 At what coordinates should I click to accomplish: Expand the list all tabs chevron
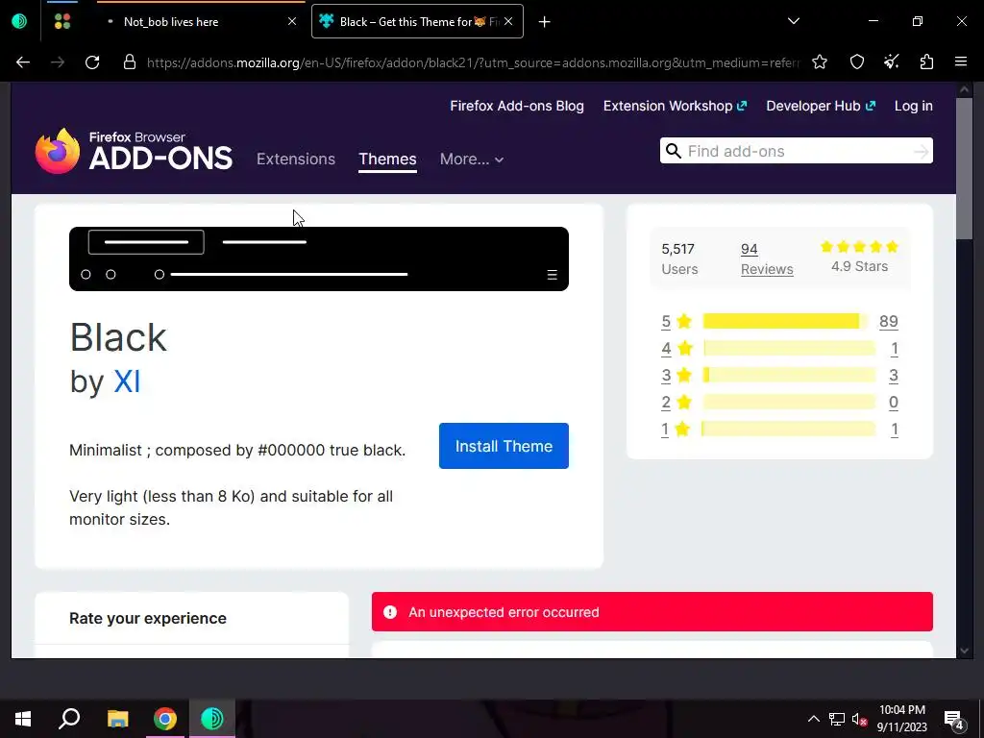(793, 21)
